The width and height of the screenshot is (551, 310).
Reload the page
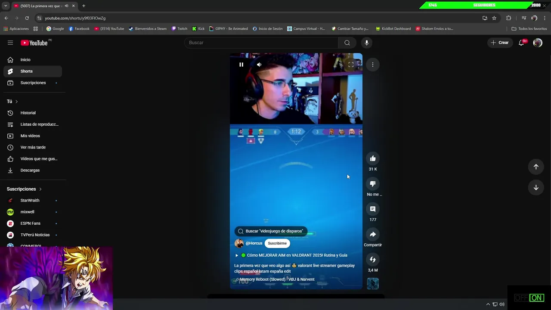(27, 18)
